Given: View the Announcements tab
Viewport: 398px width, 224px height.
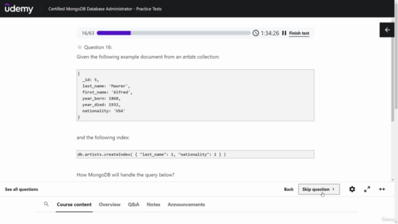Looking at the screenshot, I should 186,205.
